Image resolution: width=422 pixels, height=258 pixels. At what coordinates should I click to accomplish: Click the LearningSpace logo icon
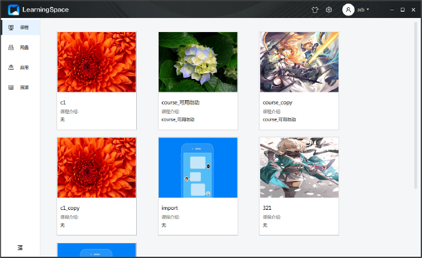tap(13, 10)
